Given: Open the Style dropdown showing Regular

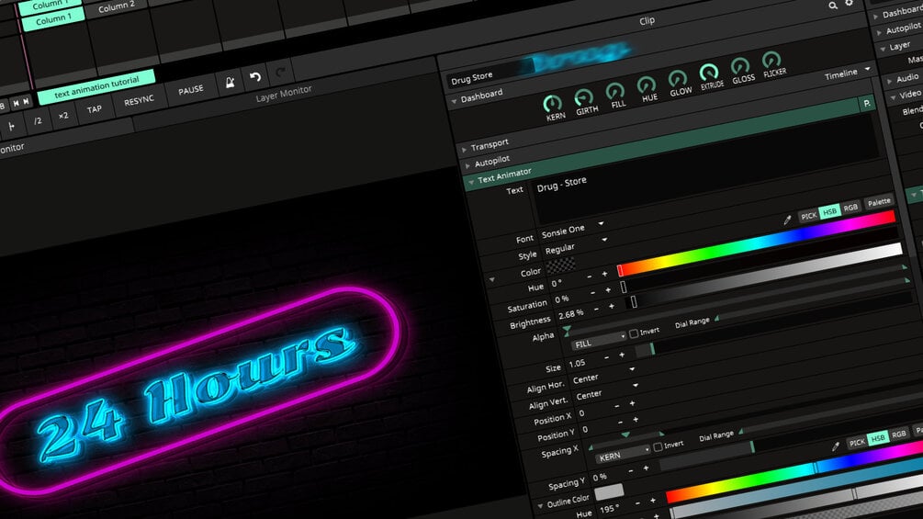Looking at the screenshot, I should tap(575, 246).
